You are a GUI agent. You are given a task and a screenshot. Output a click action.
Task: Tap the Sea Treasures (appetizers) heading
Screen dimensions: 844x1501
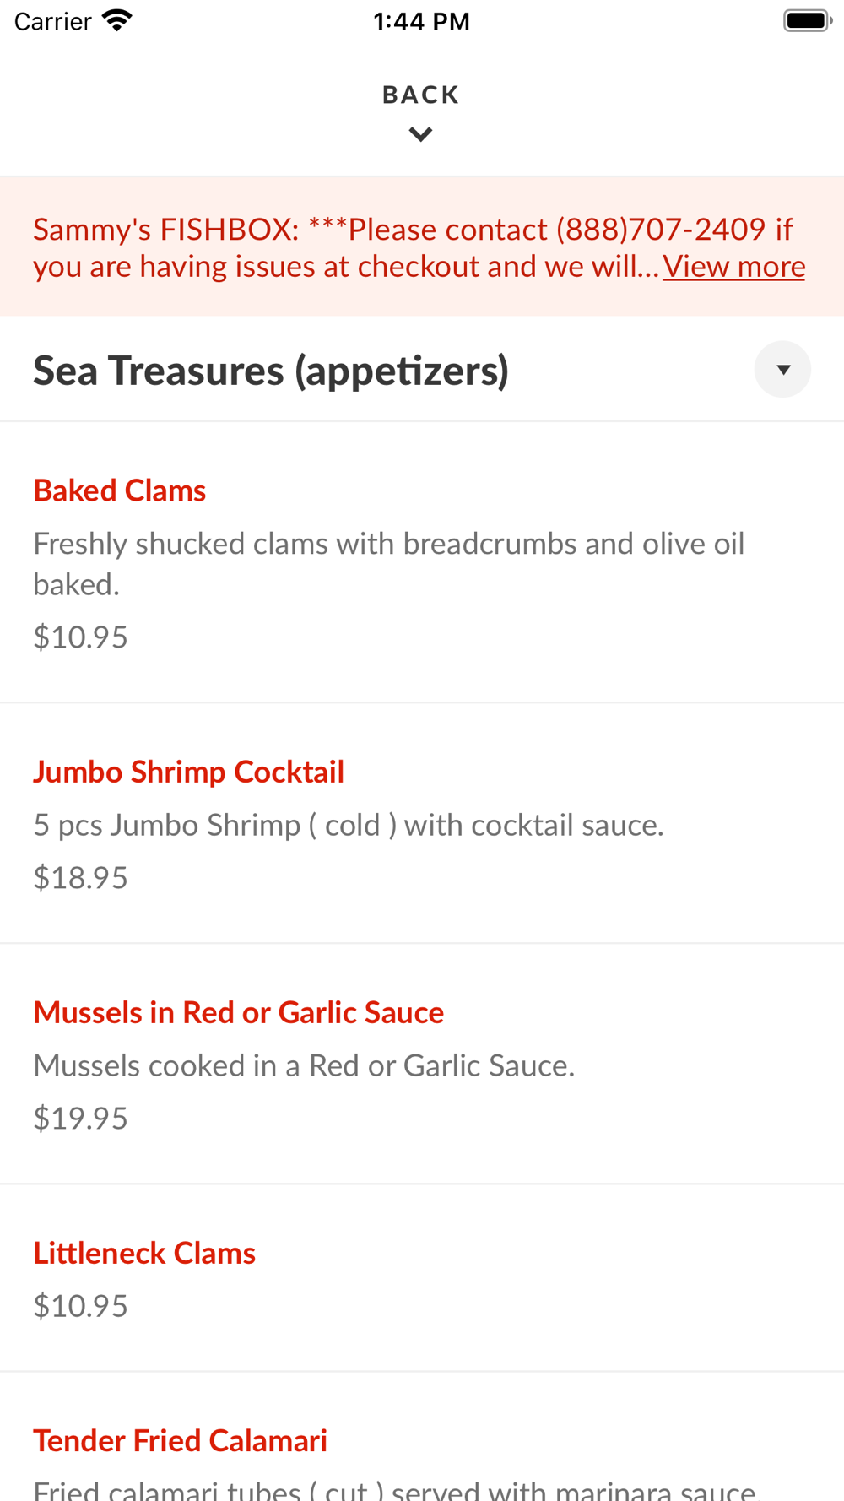click(x=271, y=371)
